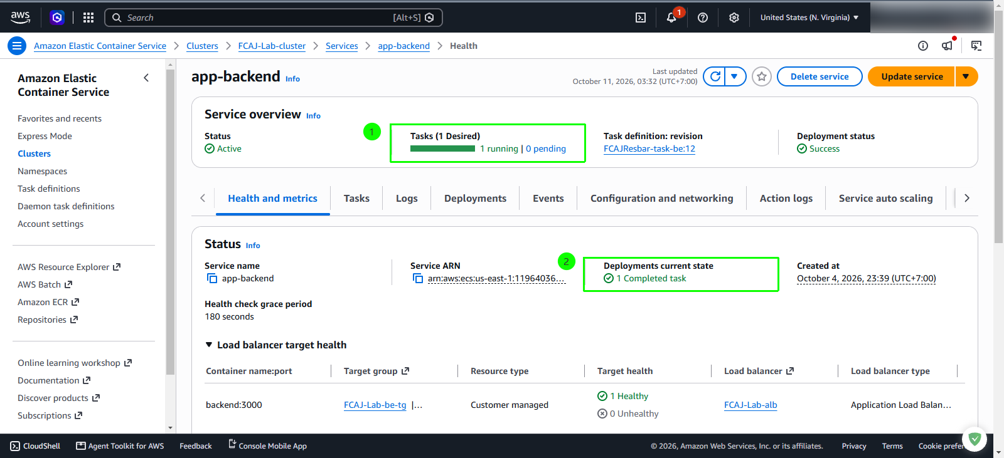Open the FCAJ-Lab-be-tg target group link
Screen dimensions: 1004x458
tap(375, 405)
